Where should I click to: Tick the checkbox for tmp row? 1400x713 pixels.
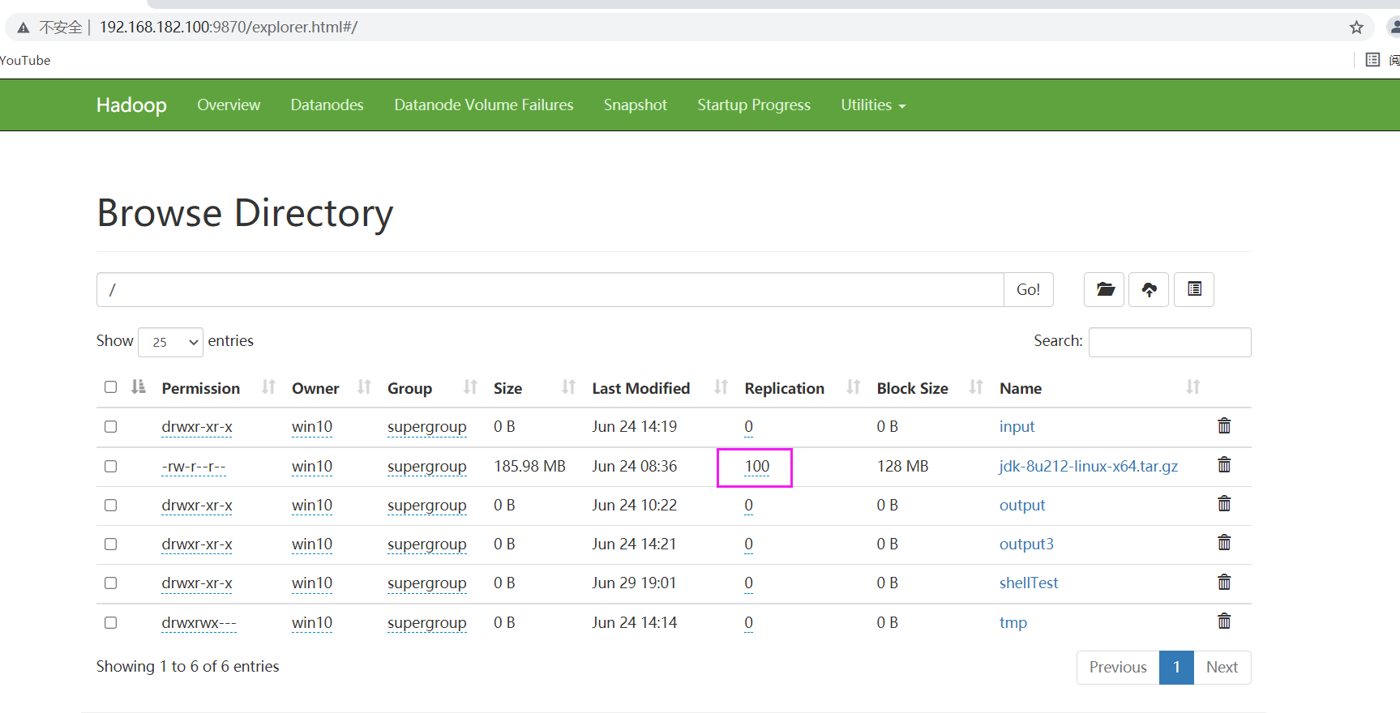[111, 622]
